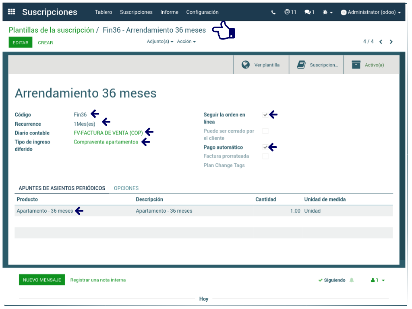Click the Ver plantilla globe button

tap(261, 65)
